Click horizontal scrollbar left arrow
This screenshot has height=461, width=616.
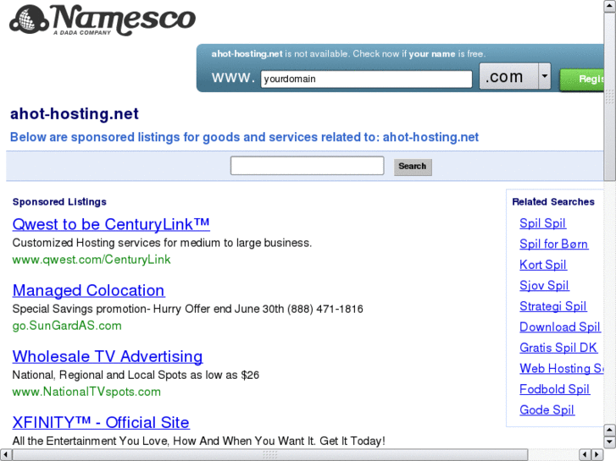pos(5,455)
